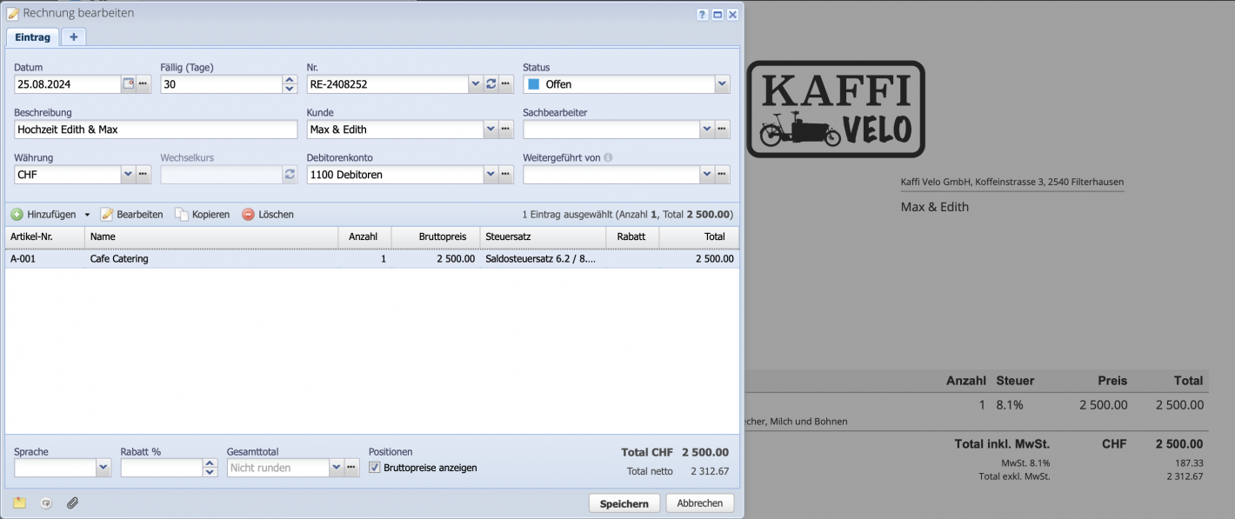Open the notes icon at the bottom left
Image resolution: width=1235 pixels, height=519 pixels.
click(19, 502)
